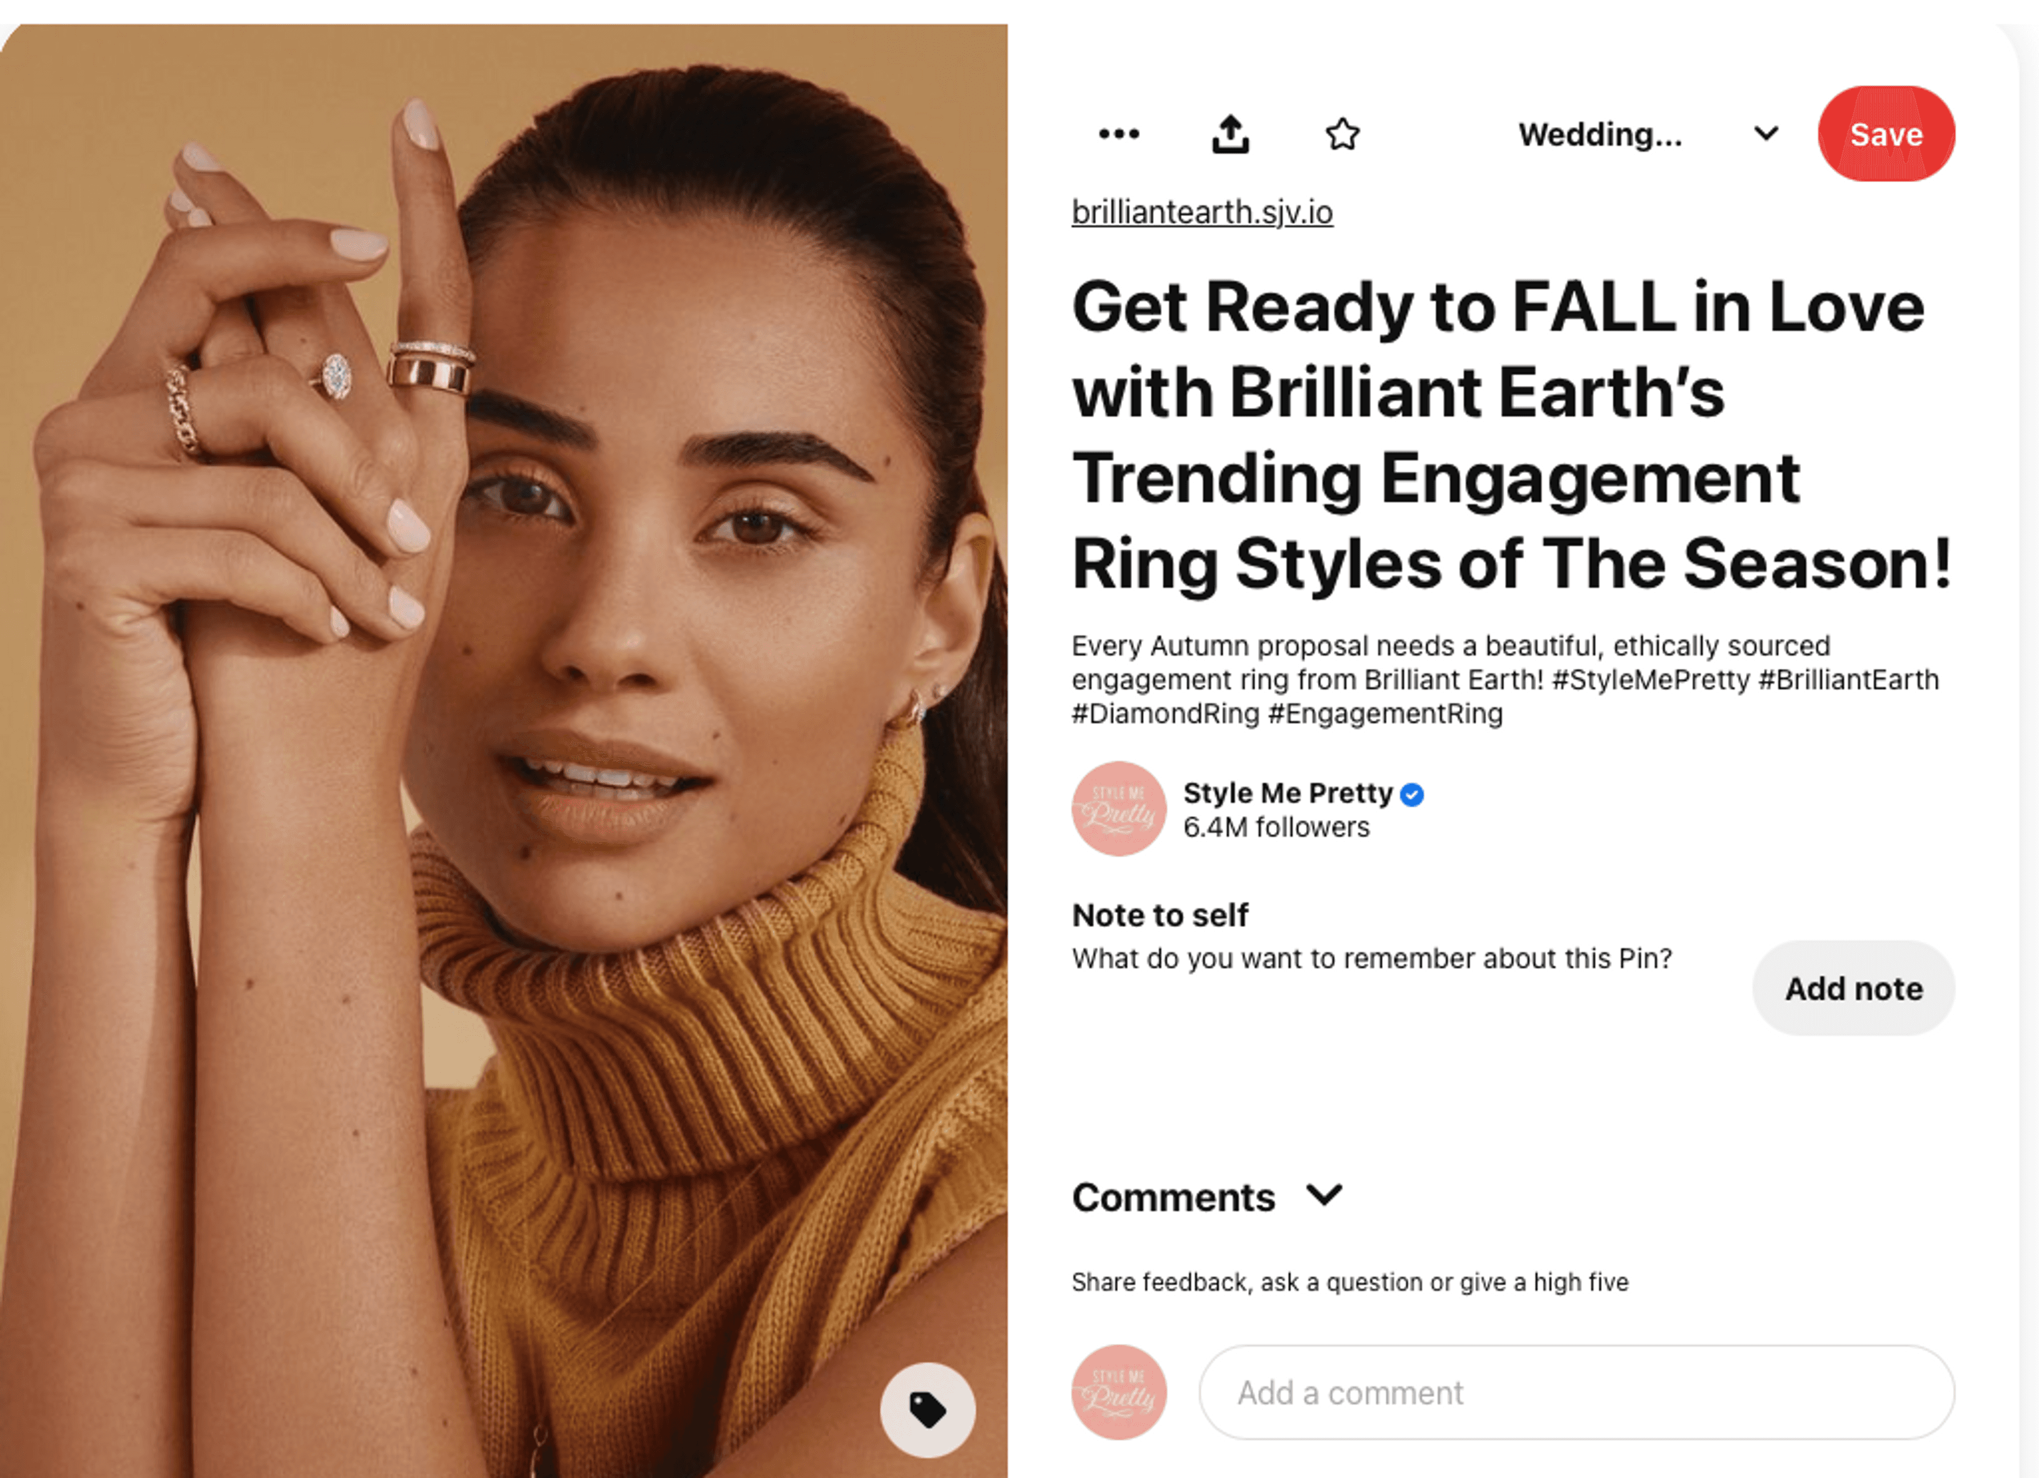Expand the board selector chevron

1766,134
